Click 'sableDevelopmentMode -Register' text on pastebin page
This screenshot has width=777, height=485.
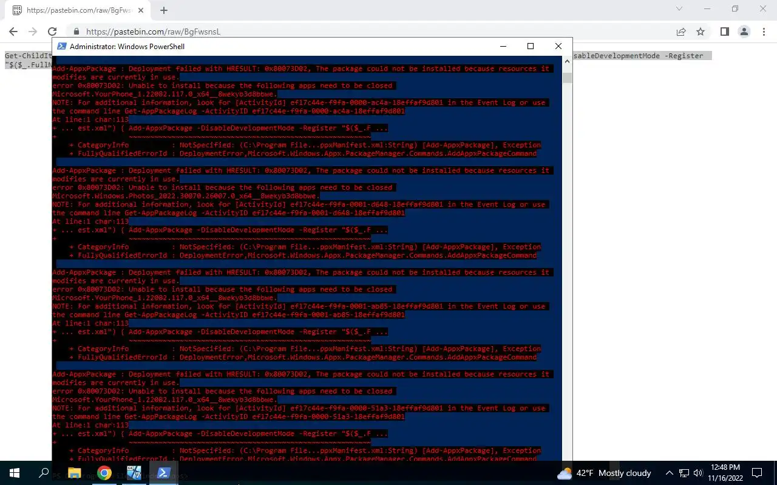coord(638,56)
